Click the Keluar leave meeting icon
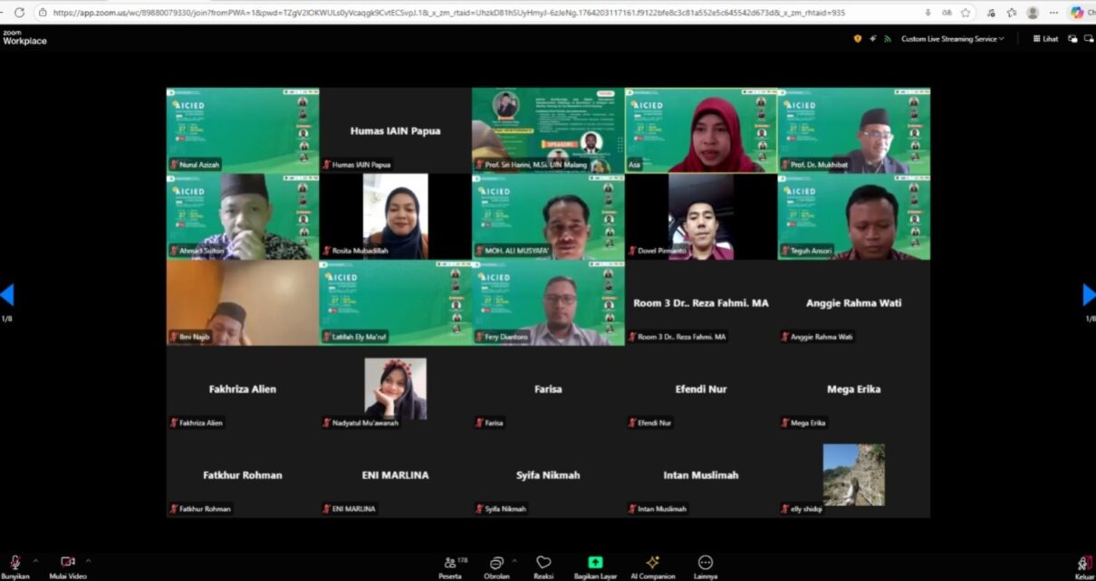Screen dimensions: 1096x581 click(1083, 564)
